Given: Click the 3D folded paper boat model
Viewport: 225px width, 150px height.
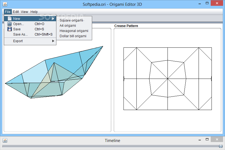Looking at the screenshot, I should coord(54,72).
